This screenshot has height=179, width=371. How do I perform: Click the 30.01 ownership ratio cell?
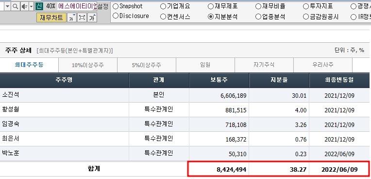point(279,95)
